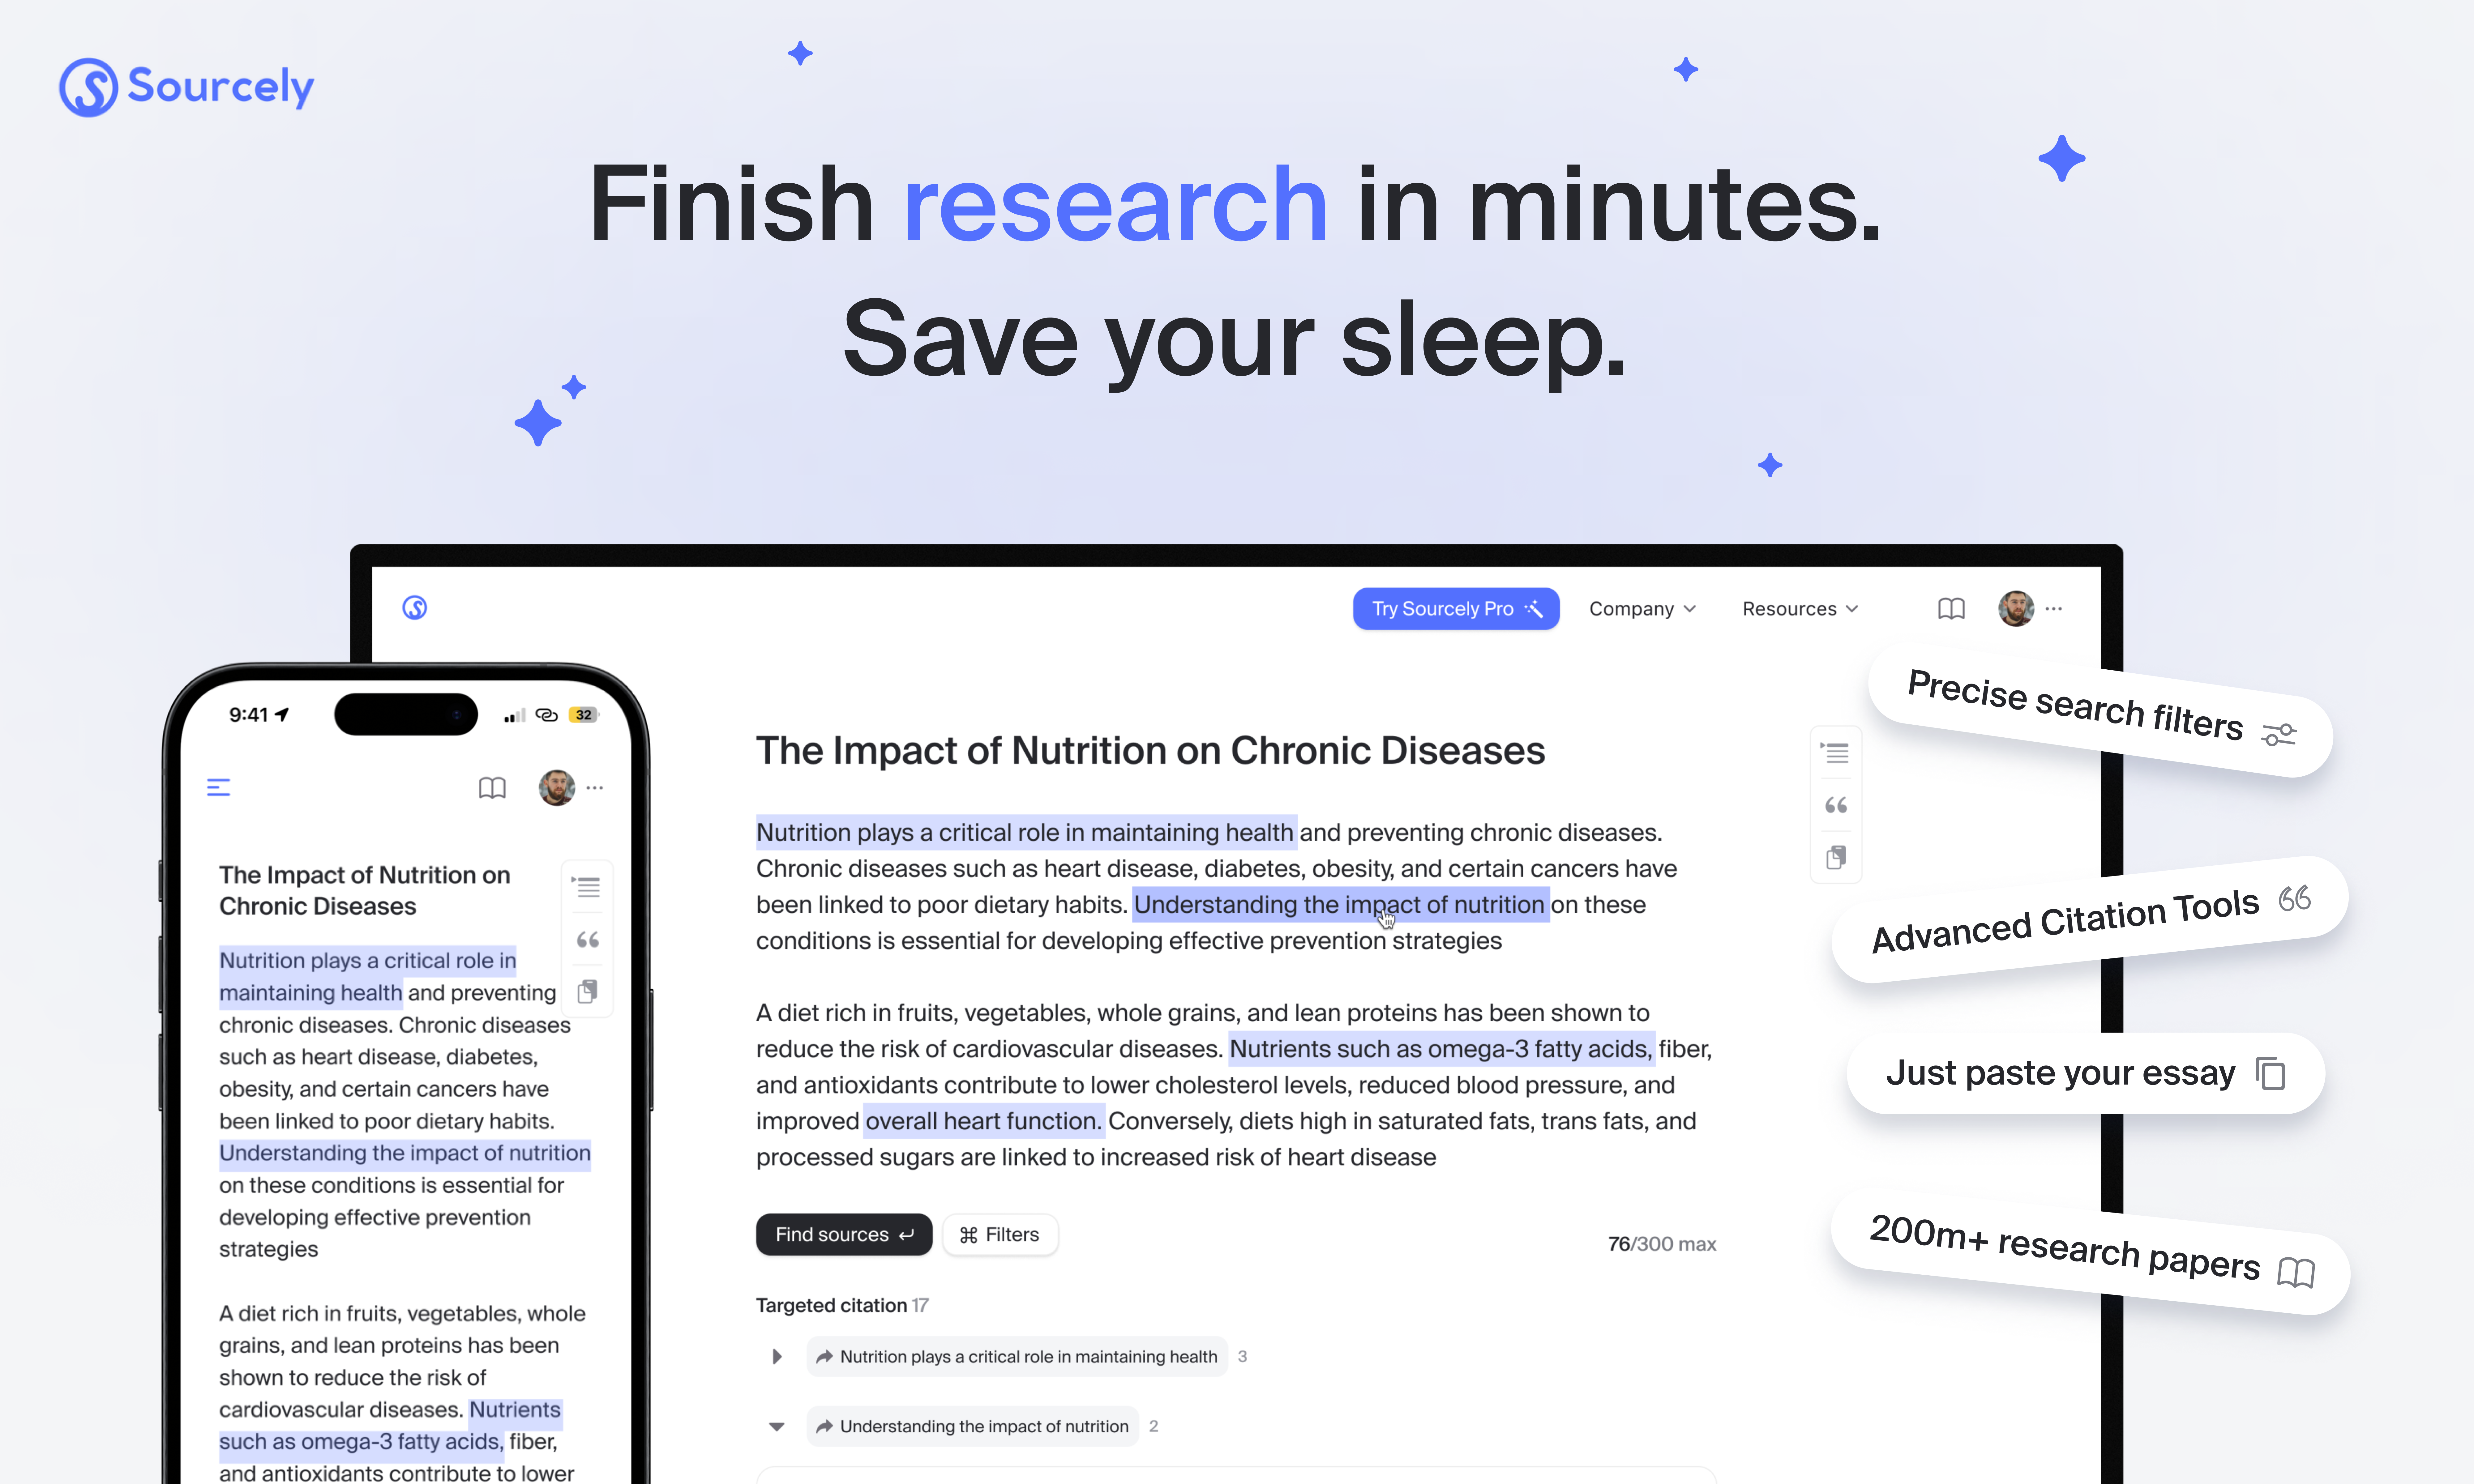Click the bookmark icon in toolbar
Viewport: 2474px width, 1484px height.
pyautogui.click(x=1951, y=608)
